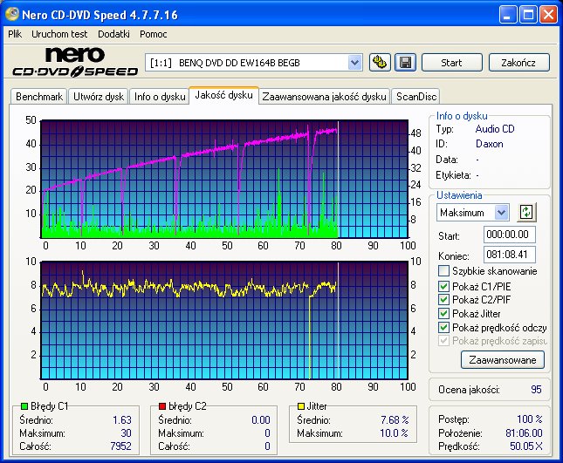This screenshot has height=463, width=563.
Task: Click the red błędy C2 legend square
Action: click(162, 406)
